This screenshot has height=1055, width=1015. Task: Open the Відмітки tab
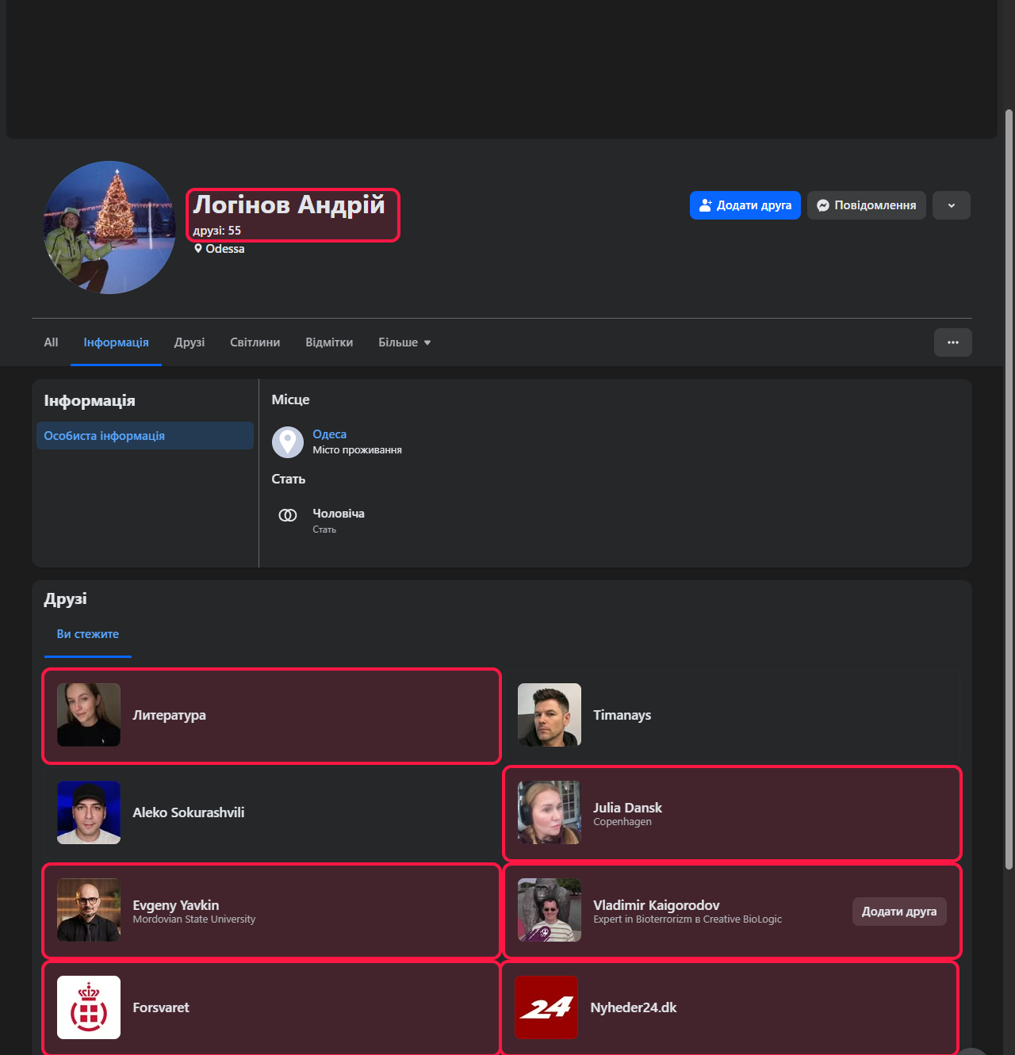[329, 342]
